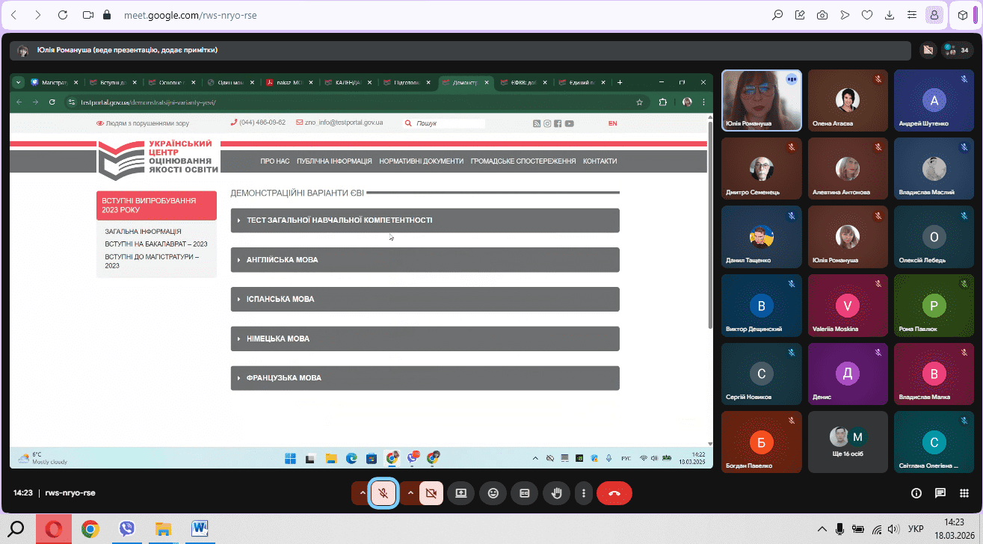
Task: Open the more options three-dot menu
Action: pos(584,493)
